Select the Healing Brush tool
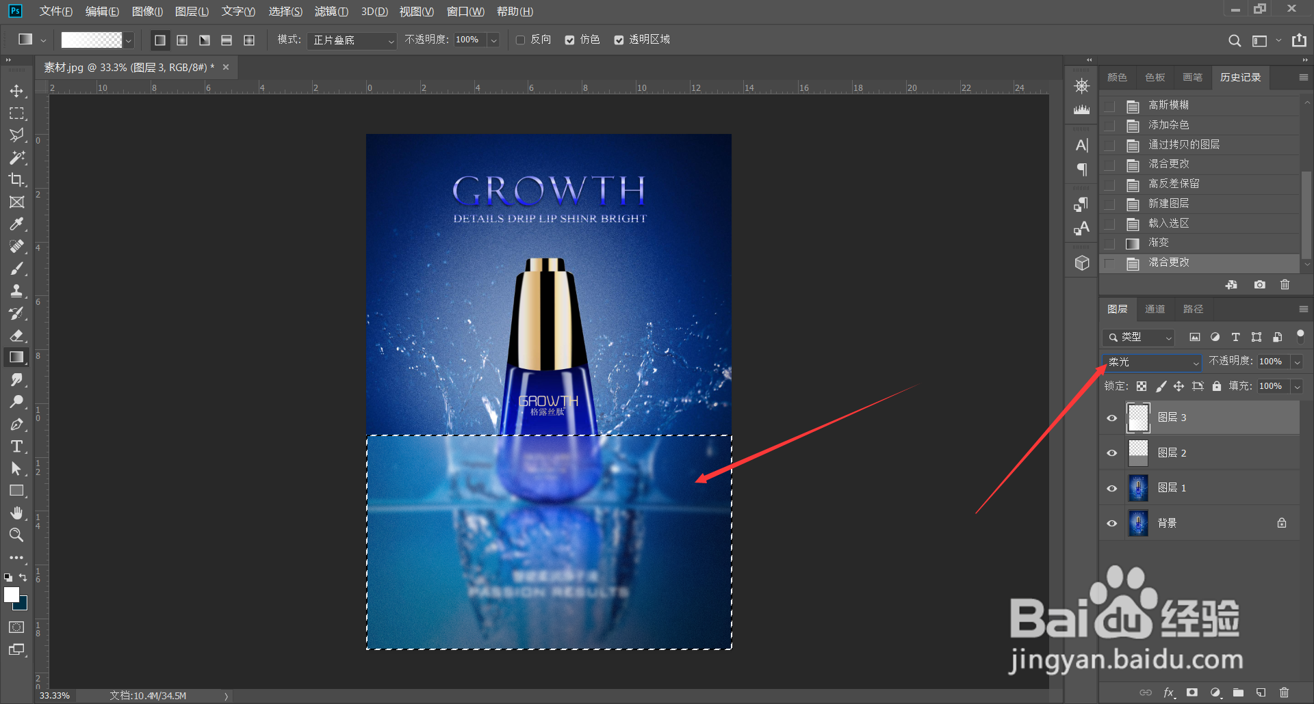Viewport: 1314px width, 704px height. point(16,246)
